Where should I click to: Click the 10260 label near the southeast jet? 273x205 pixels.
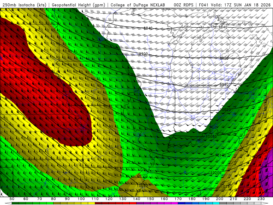tap(226, 187)
